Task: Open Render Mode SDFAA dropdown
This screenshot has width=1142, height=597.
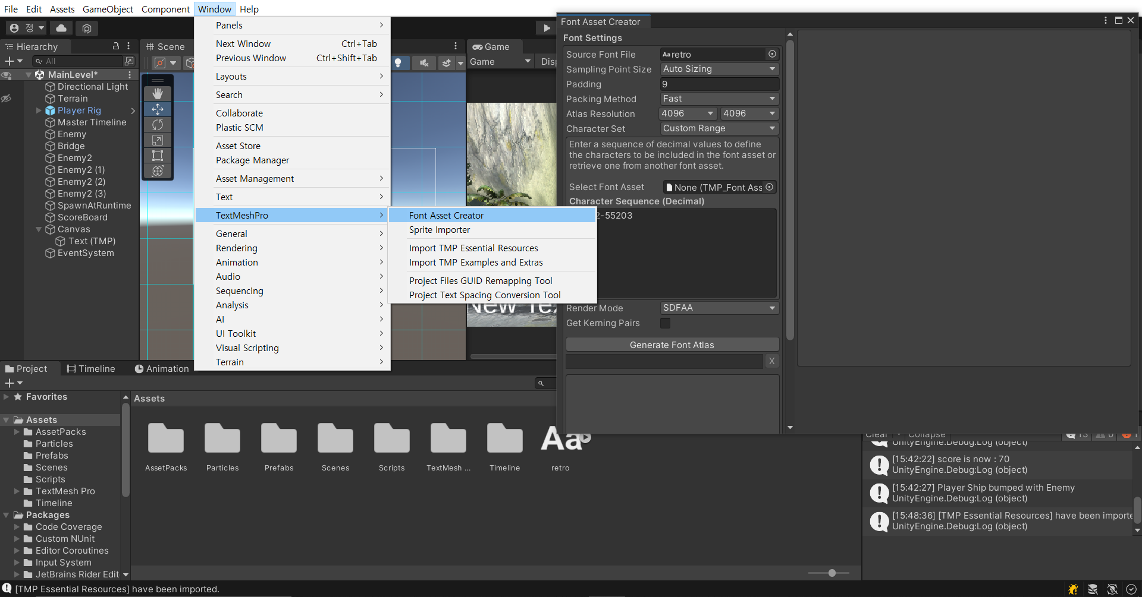Action: point(720,308)
